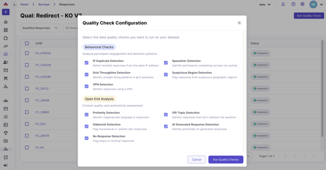Image resolution: width=326 pixels, height=170 pixels.
Task: Click the home icon in the sidebar
Action: (6, 22)
